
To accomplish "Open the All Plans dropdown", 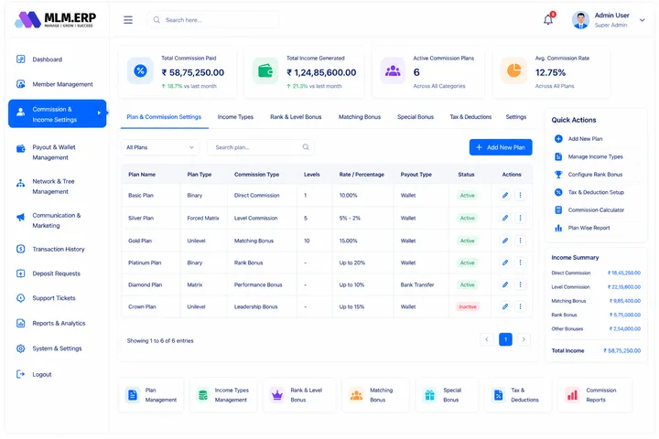I will pos(160,147).
